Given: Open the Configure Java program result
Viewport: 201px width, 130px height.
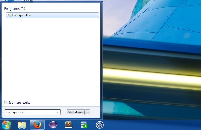Looking at the screenshot, I should (x=22, y=15).
